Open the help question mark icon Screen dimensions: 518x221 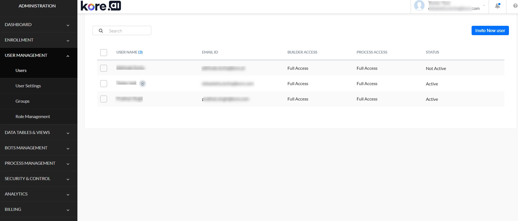tap(515, 6)
